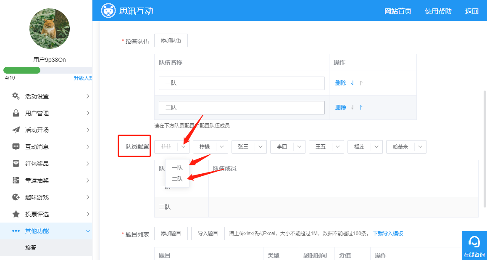Viewport: 487px width, 260px height.
Task: Click the 添加题目 button
Action: [171, 233]
